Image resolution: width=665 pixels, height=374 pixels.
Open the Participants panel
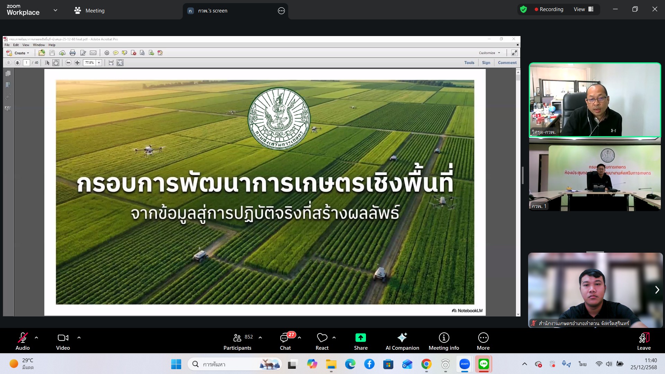pyautogui.click(x=238, y=341)
